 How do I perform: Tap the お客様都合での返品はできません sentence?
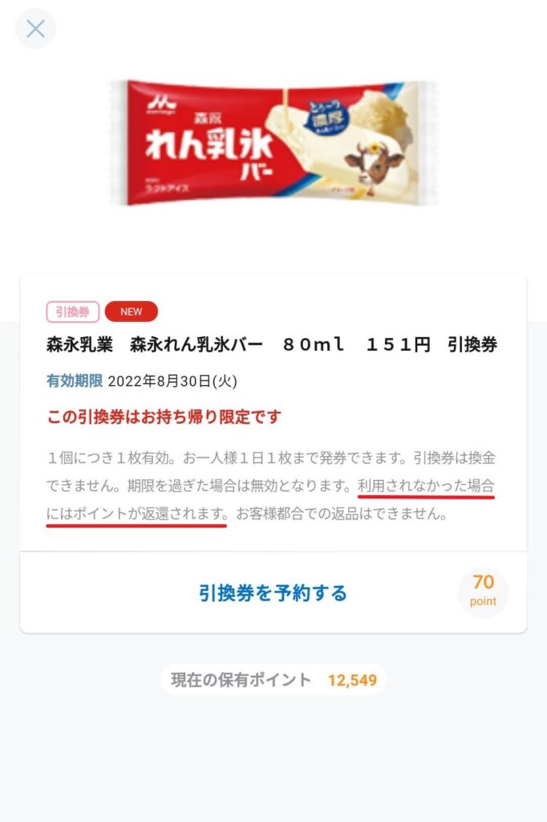click(342, 514)
